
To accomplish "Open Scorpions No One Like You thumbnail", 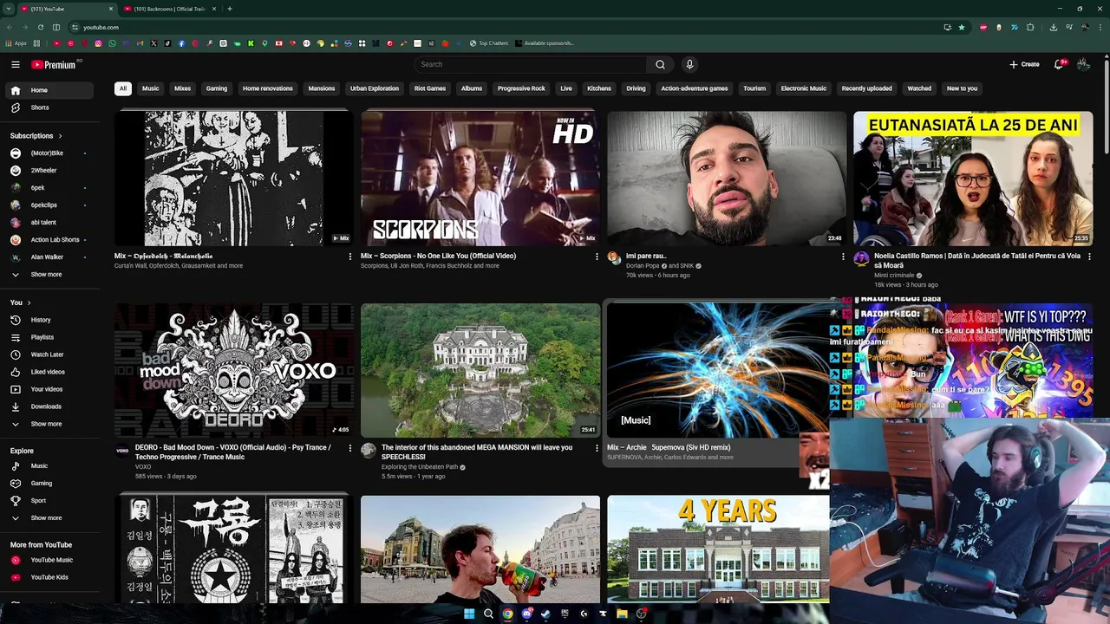I will [480, 179].
